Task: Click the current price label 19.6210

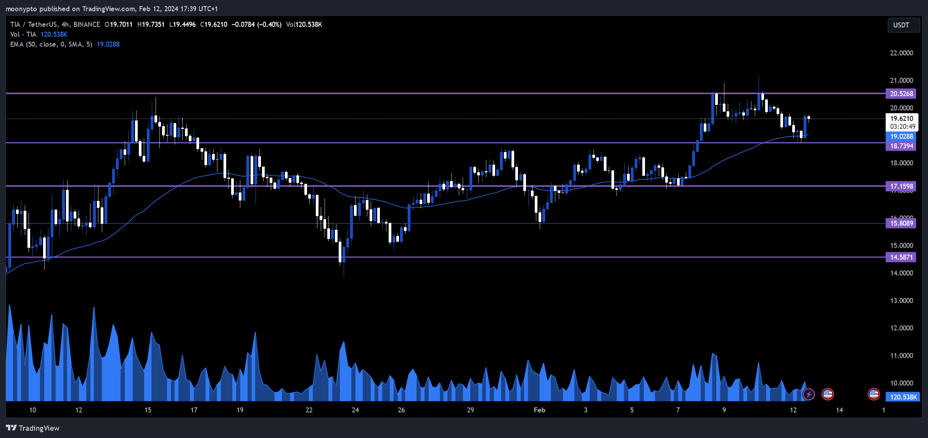Action: coord(902,119)
